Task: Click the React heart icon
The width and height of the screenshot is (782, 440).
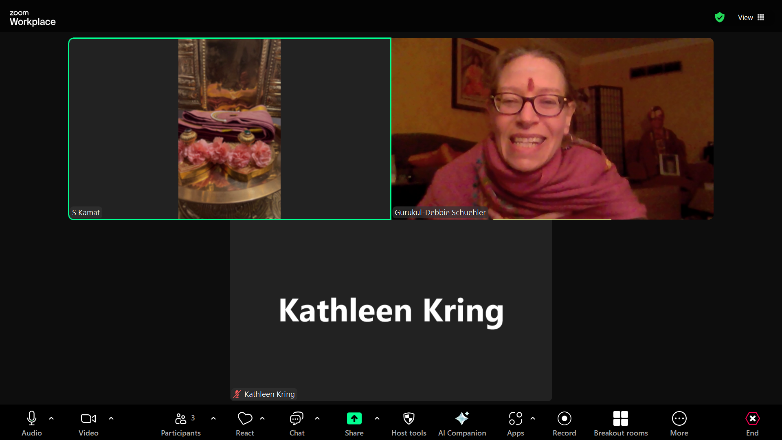Action: [x=245, y=418]
